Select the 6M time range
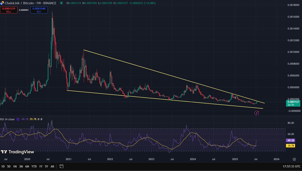The height and width of the screenshot is (171, 302). (28, 166)
